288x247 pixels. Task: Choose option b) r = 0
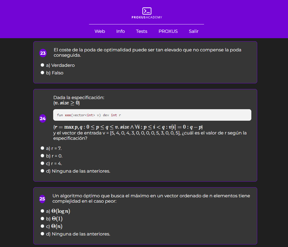[x=43, y=156]
